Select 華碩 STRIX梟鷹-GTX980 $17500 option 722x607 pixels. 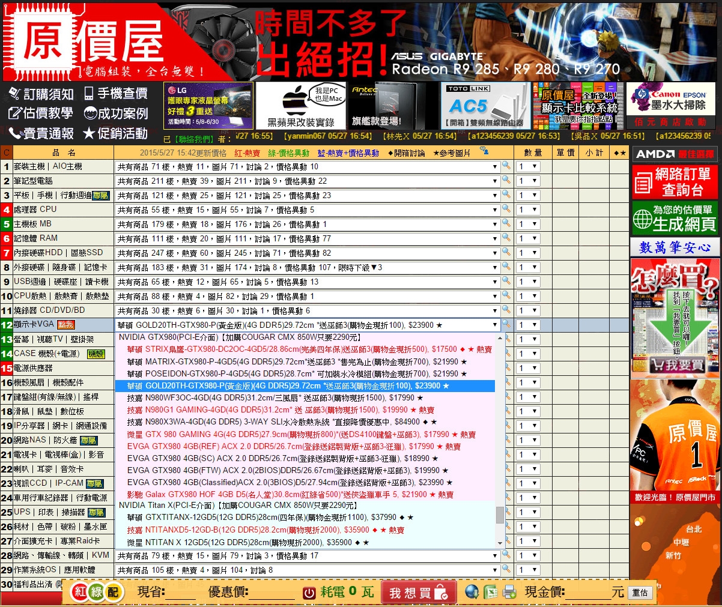pyautogui.click(x=305, y=349)
